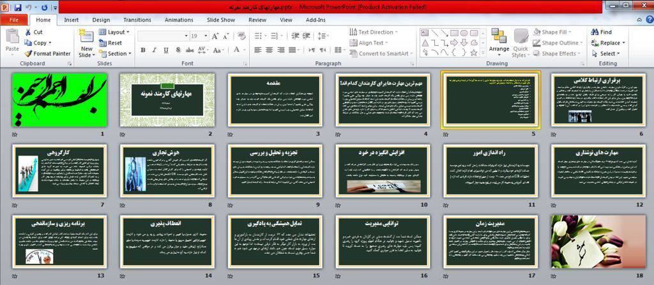Click the Copy button
This screenshot has height=285, width=654.
click(38, 43)
